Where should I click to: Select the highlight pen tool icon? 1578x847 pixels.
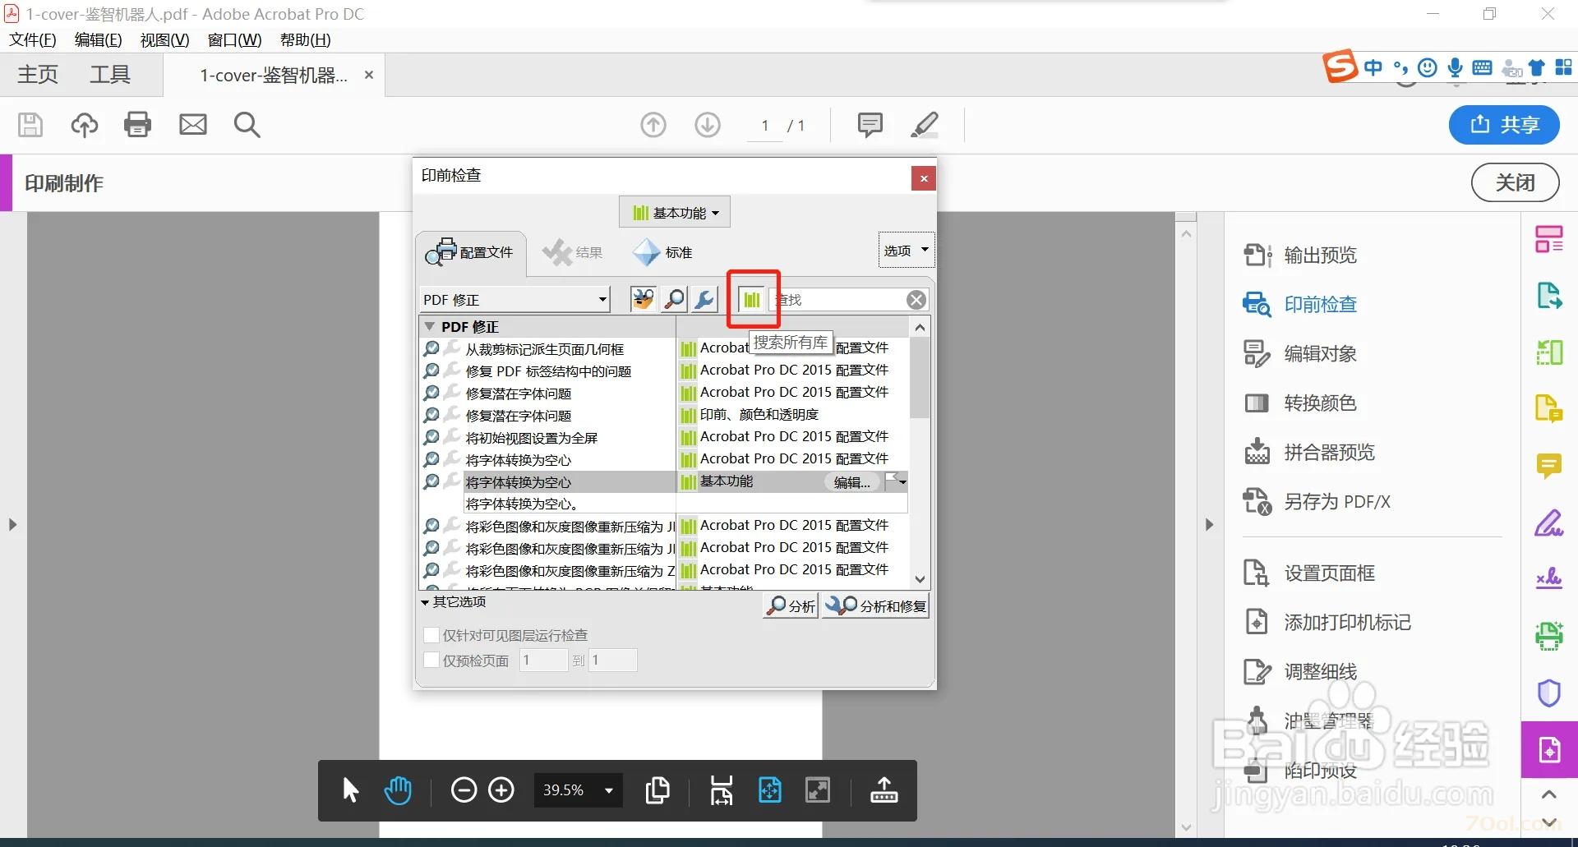925,125
